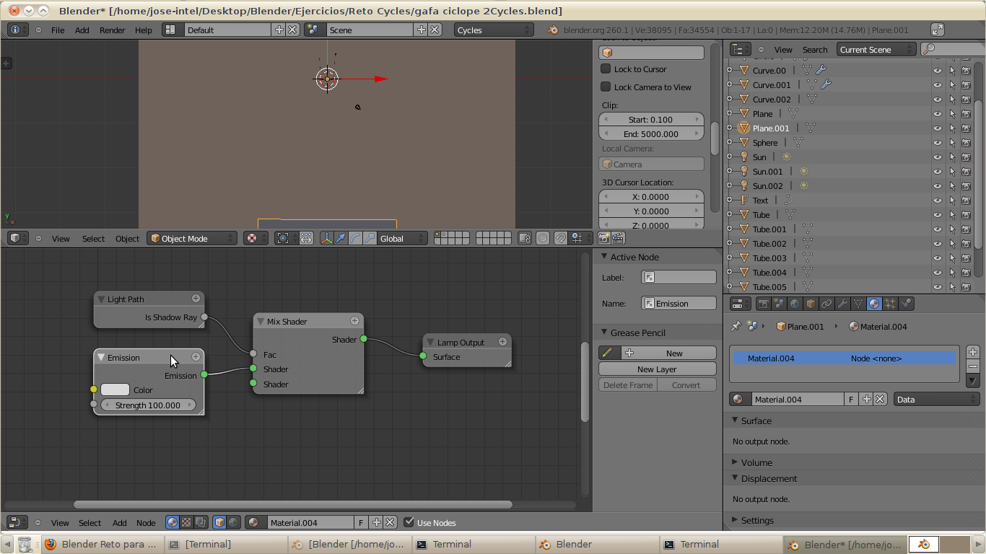Toggle visibility of Curve.001 in outliner
Screen dimensions: 986x554
pos(938,84)
